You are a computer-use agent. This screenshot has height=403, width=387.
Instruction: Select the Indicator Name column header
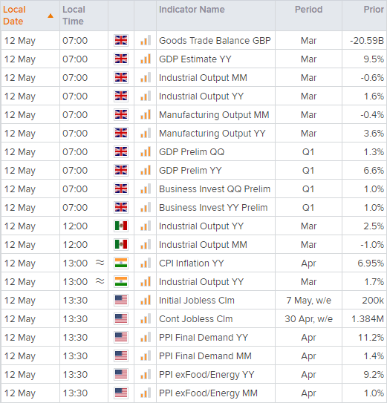click(192, 10)
